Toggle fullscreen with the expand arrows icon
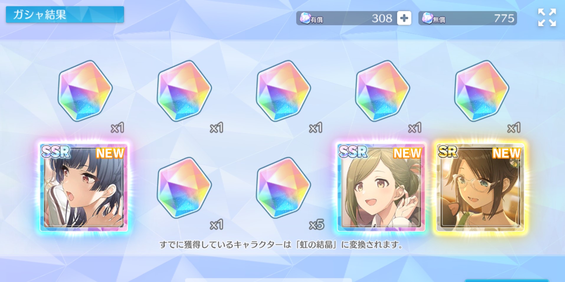This screenshot has height=282, width=565. click(x=547, y=17)
